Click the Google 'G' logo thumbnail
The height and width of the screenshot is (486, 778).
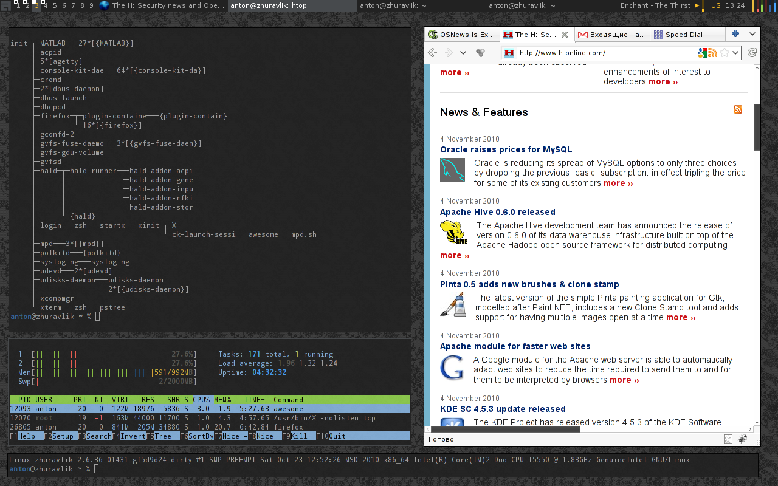coord(452,367)
